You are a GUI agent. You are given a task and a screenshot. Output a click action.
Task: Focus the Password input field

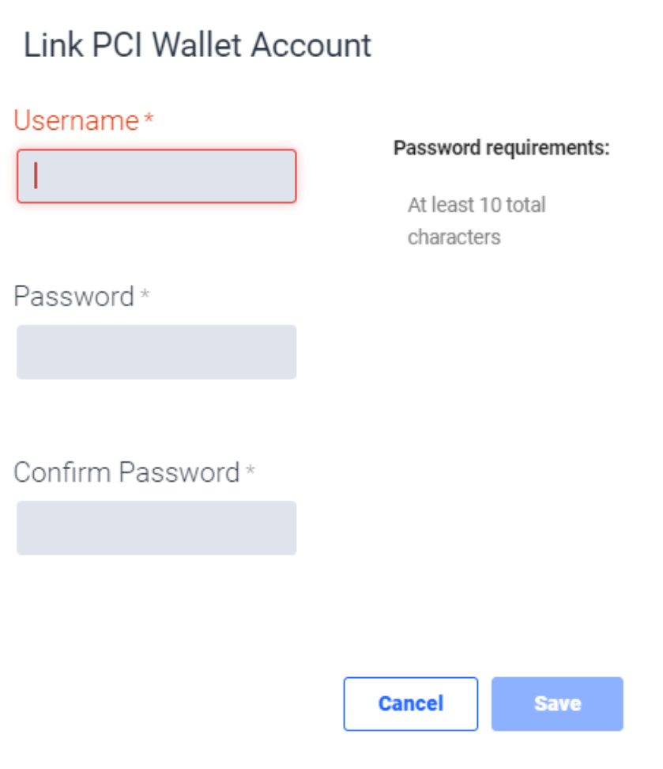(x=156, y=352)
